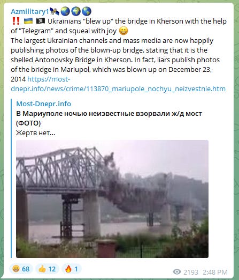Viewport: 239px width, 280px height.
Task: Click the satellite emoji beside channel name
Action: (55, 11)
